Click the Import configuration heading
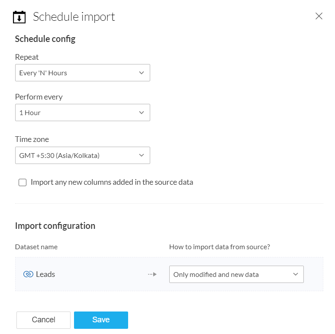This screenshot has height=334, width=335. pos(55,226)
